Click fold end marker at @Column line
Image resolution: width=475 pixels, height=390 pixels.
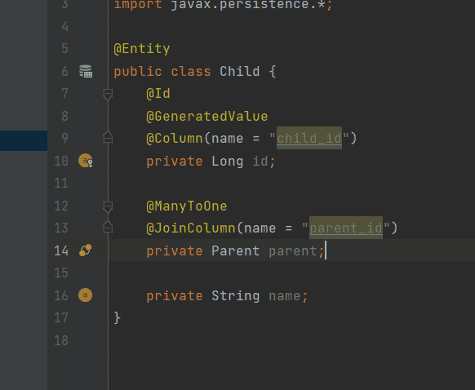108,137
